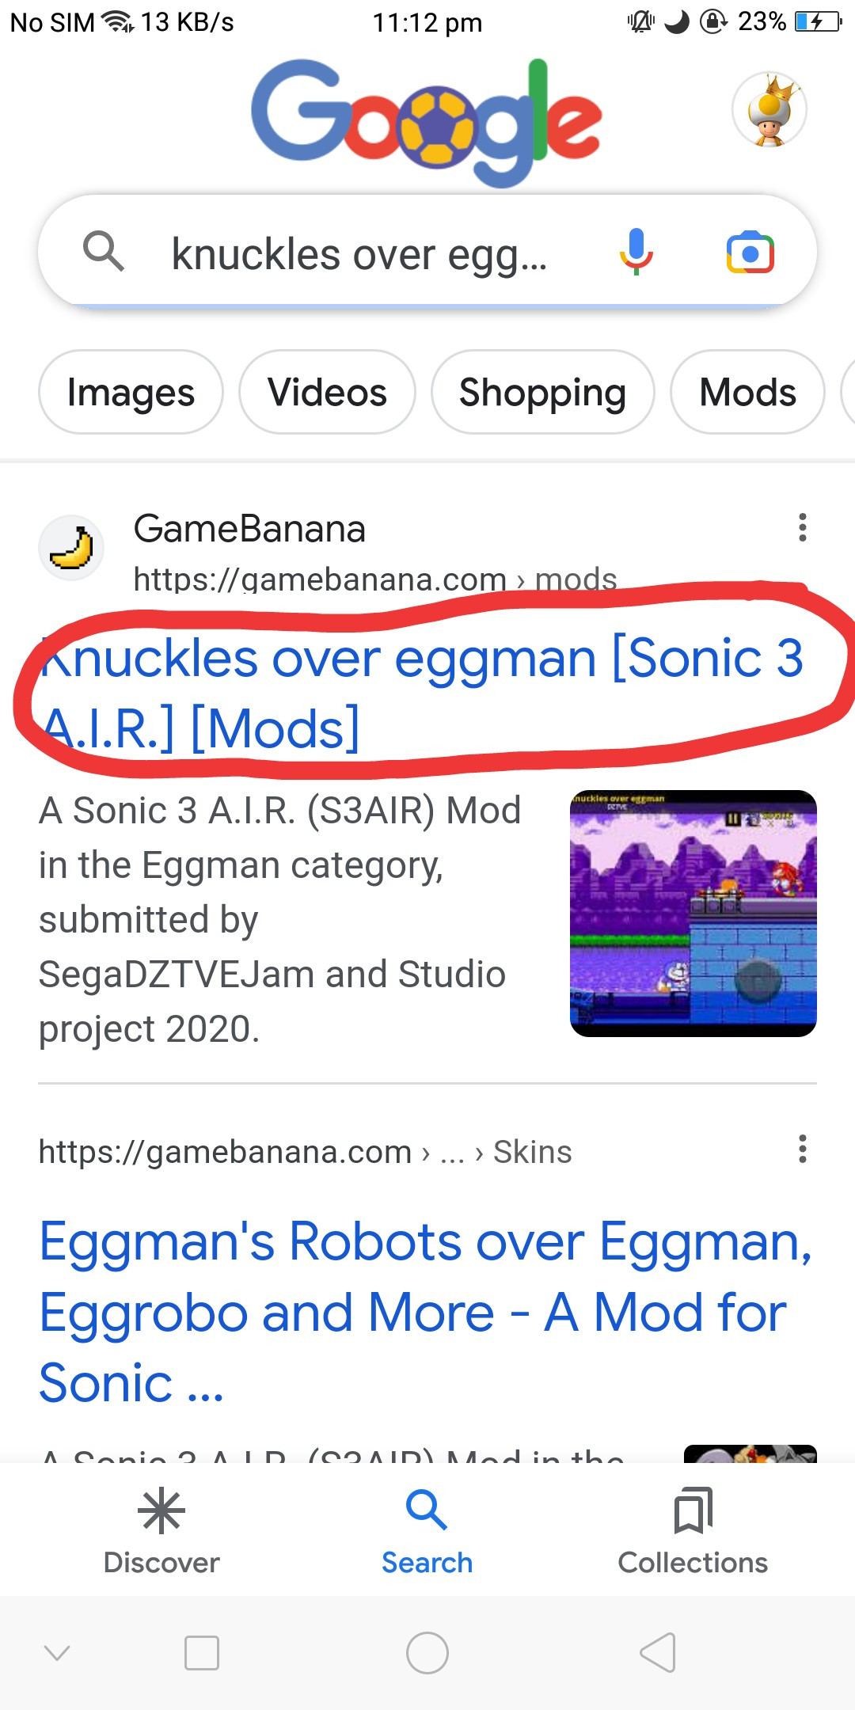Open Google Lens camera search
The image size is (855, 1710).
(x=752, y=252)
